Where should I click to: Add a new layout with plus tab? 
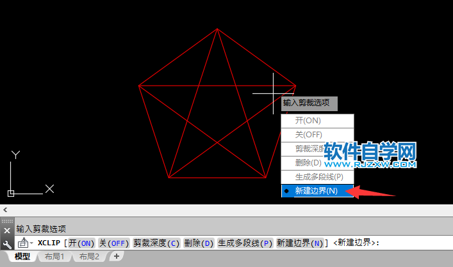(x=116, y=256)
